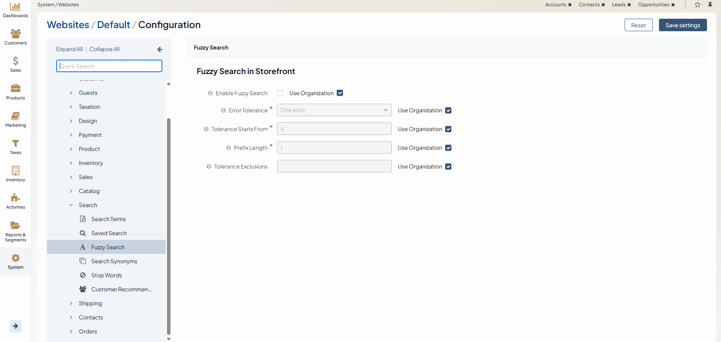Click Enable Fuzzy Search info icon
Image resolution: width=721 pixels, height=342 pixels.
coord(210,93)
